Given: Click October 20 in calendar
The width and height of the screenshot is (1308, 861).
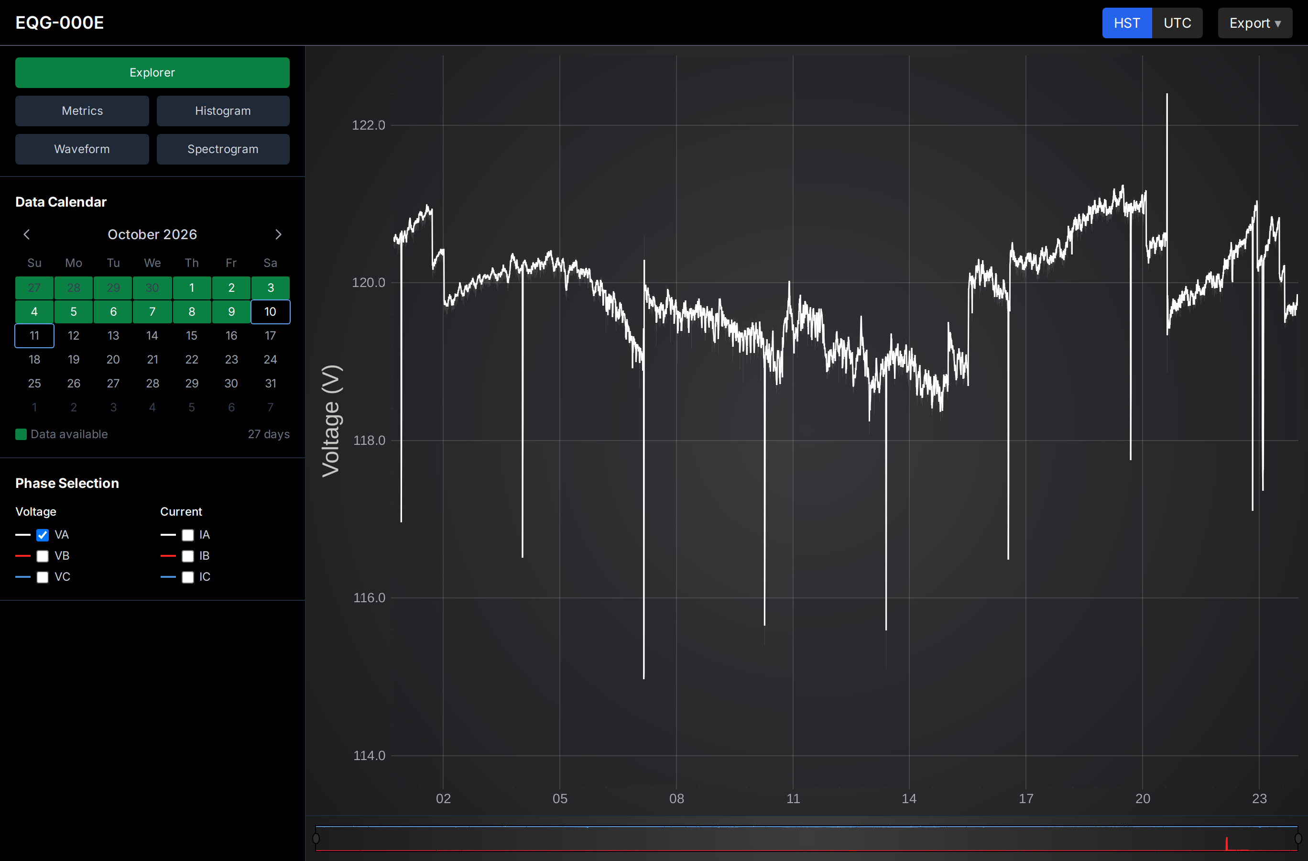Looking at the screenshot, I should (113, 360).
